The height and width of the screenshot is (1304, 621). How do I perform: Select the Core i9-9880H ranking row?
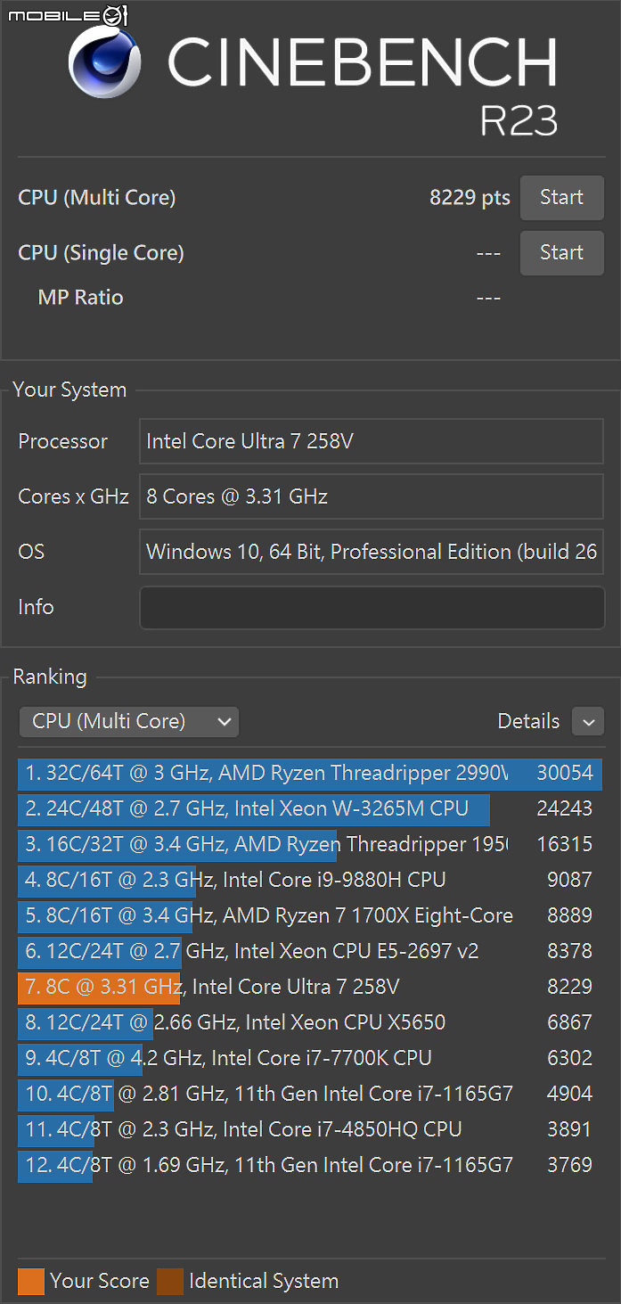pos(310,880)
